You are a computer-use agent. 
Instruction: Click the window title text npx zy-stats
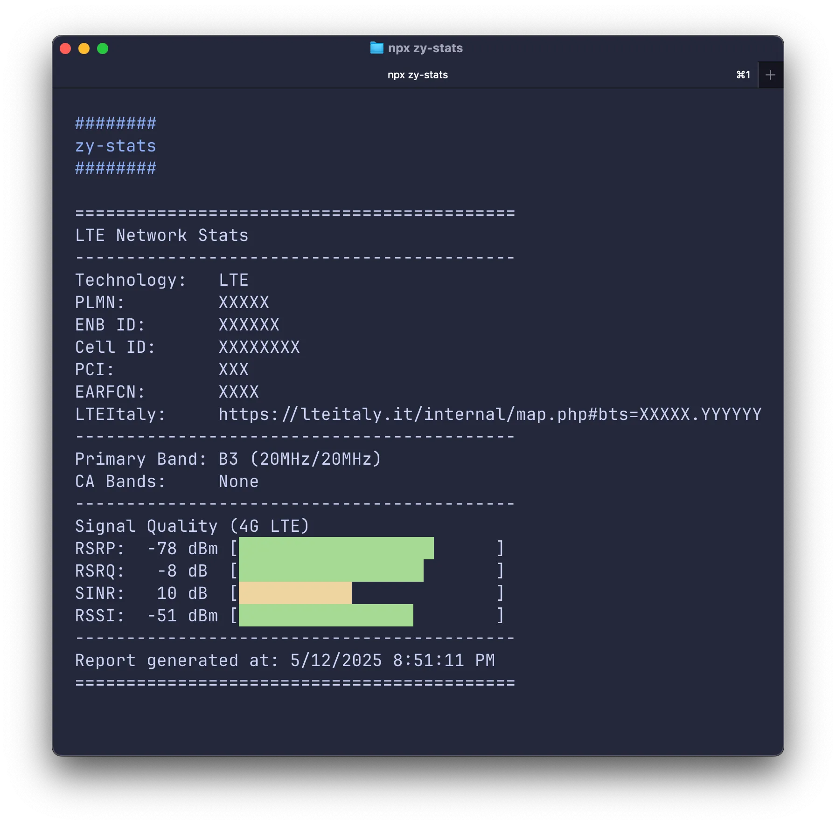425,48
